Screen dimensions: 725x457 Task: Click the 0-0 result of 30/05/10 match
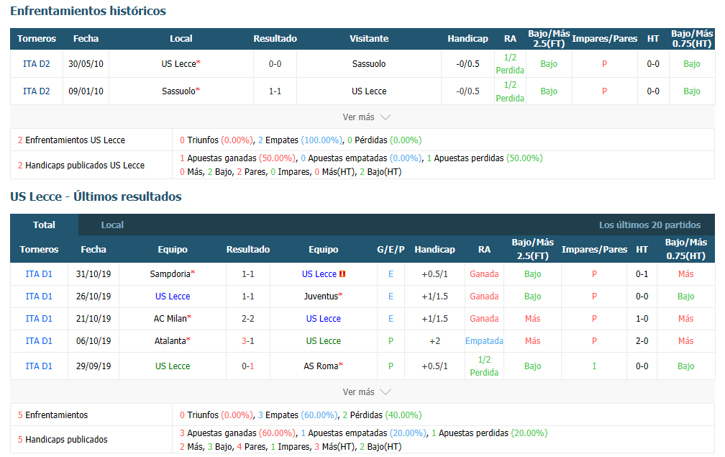coord(275,64)
